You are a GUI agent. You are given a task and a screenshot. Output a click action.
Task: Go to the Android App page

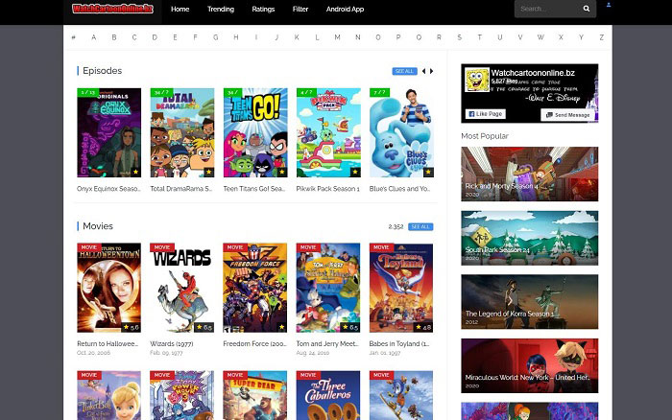click(345, 9)
